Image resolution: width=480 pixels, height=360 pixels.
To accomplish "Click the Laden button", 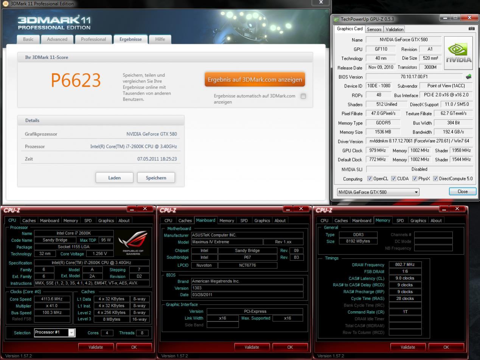I will coord(114,178).
